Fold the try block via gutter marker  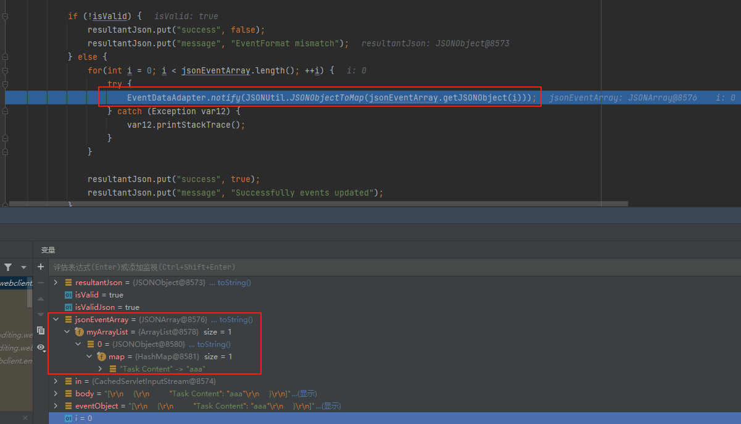click(5, 84)
